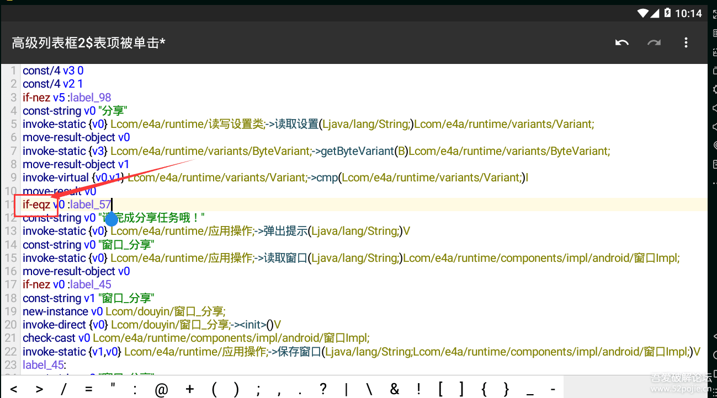Viewport: 717px width, 398px height.
Task: Tap 'new-instance v0' on line 19
Action: 63,311
